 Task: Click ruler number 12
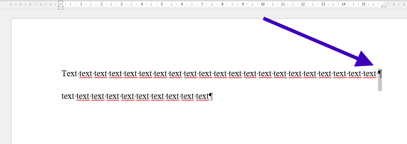click(x=303, y=4)
